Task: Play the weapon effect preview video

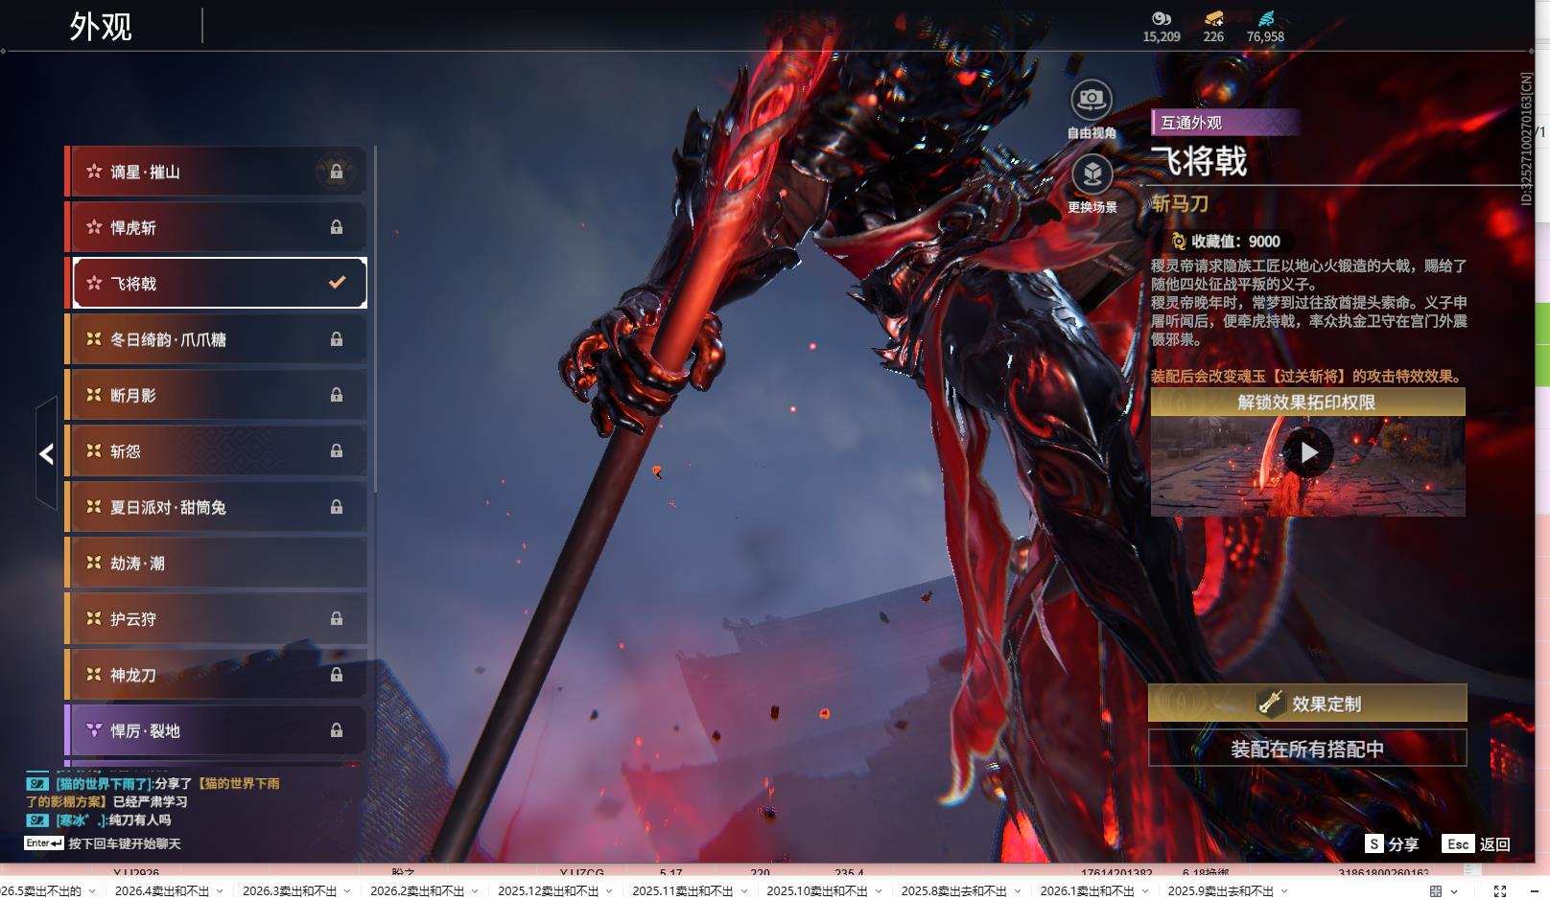Action: (1308, 452)
